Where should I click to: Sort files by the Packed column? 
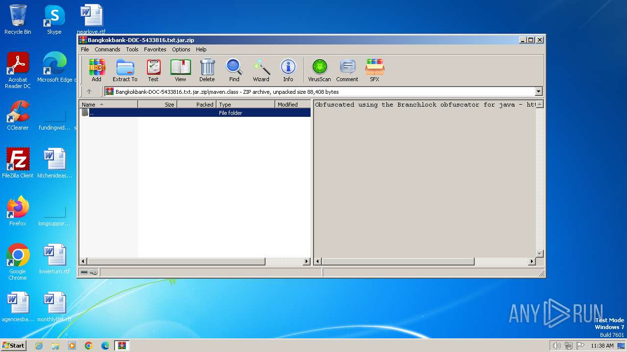point(196,105)
